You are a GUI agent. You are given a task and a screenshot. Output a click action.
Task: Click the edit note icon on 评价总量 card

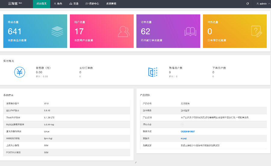point(257,31)
